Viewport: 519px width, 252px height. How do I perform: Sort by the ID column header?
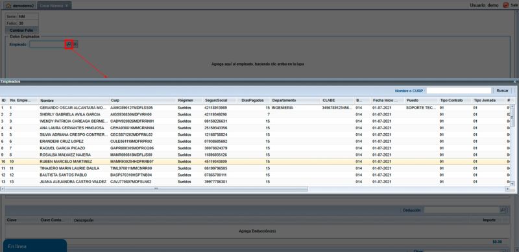[5, 101]
